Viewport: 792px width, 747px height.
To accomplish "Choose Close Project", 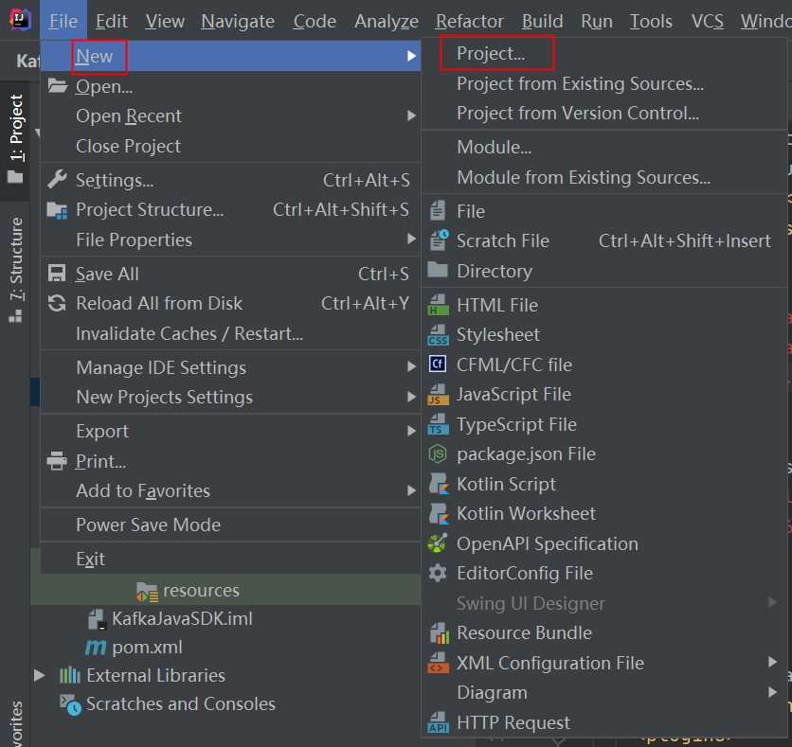I will click(230, 146).
